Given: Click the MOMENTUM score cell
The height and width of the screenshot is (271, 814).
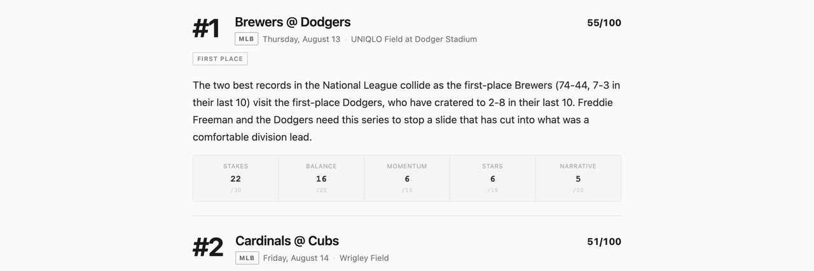Looking at the screenshot, I should [407, 178].
